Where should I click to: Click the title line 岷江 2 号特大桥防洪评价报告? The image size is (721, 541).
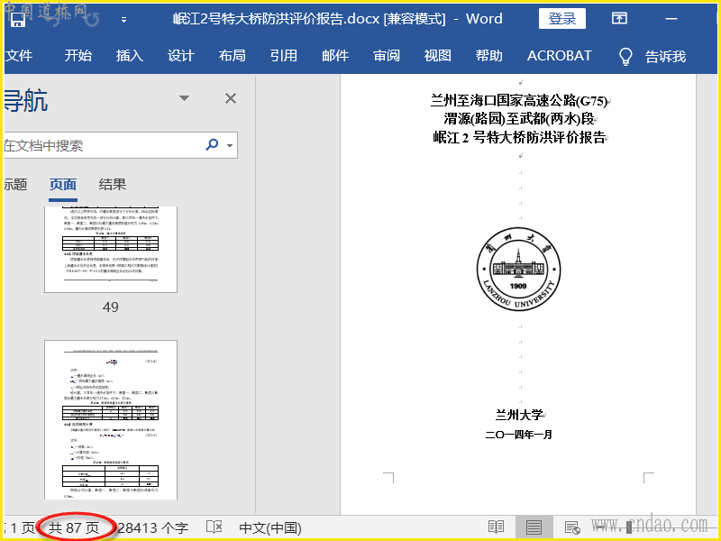click(x=519, y=137)
